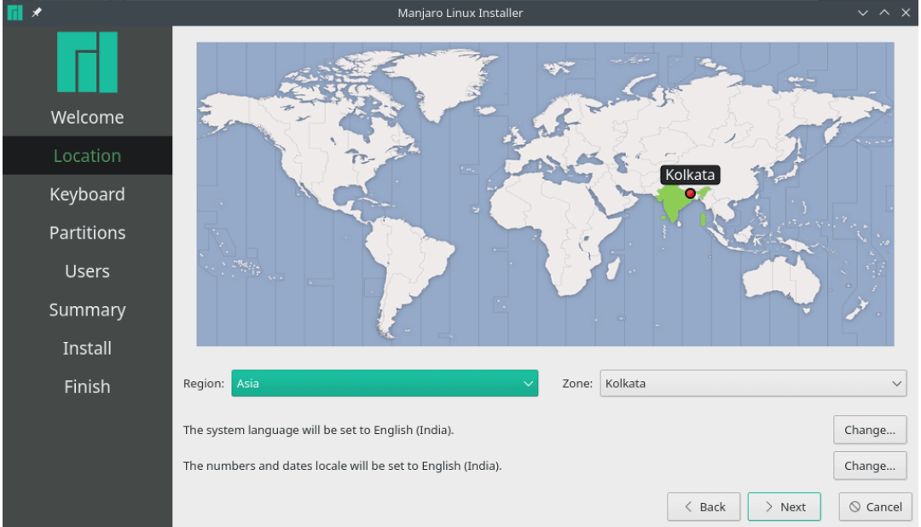Maximize the installer window

(x=884, y=13)
